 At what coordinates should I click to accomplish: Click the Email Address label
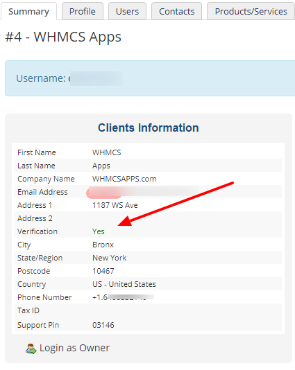42,192
